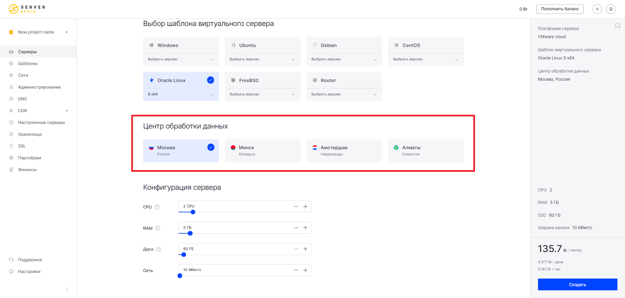Decrease Сеть bandwidth with minus button
625x298 pixels.
click(x=296, y=270)
